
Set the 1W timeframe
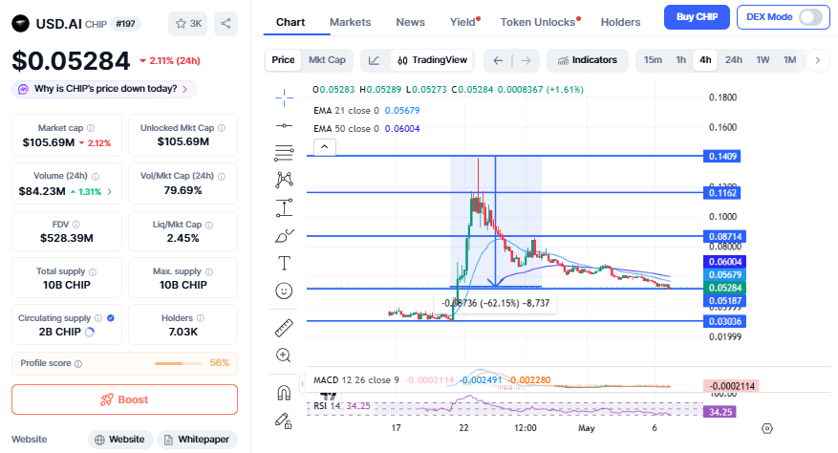click(x=763, y=60)
